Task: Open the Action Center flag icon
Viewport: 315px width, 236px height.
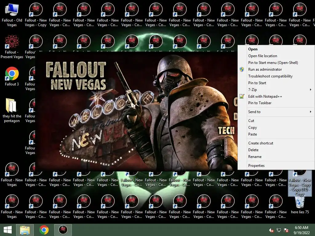Action: [x=286, y=230]
